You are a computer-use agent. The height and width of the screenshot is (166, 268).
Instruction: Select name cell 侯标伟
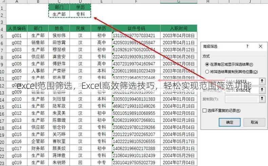(x=59, y=36)
